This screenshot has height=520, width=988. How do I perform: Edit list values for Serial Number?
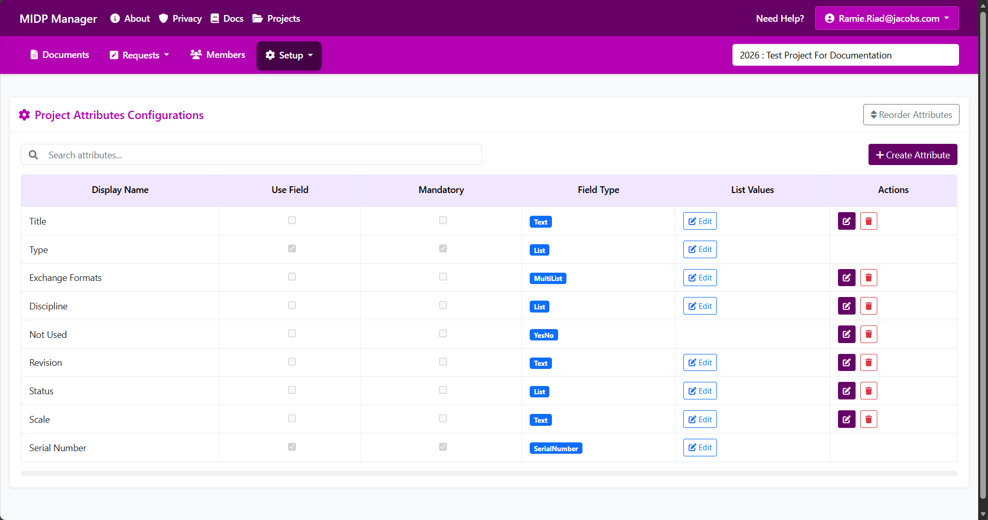[700, 448]
